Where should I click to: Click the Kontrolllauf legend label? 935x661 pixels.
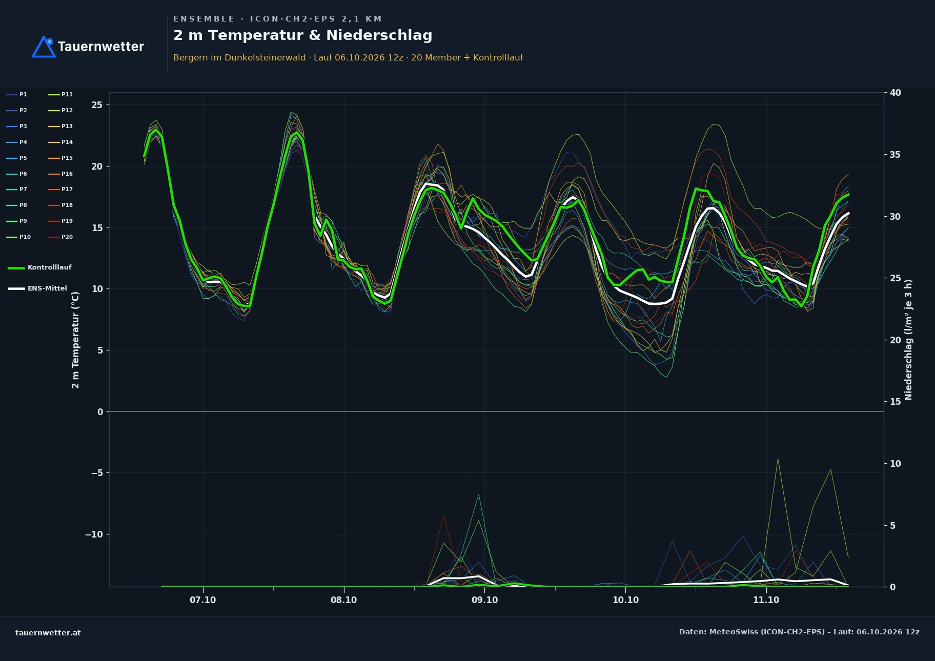point(49,267)
